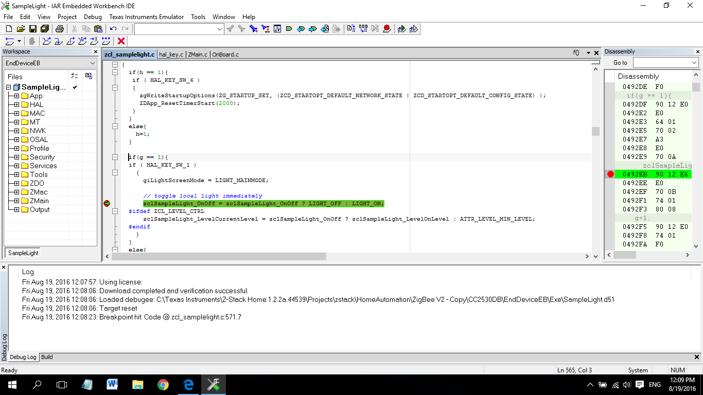Open the Project menu

67,17
